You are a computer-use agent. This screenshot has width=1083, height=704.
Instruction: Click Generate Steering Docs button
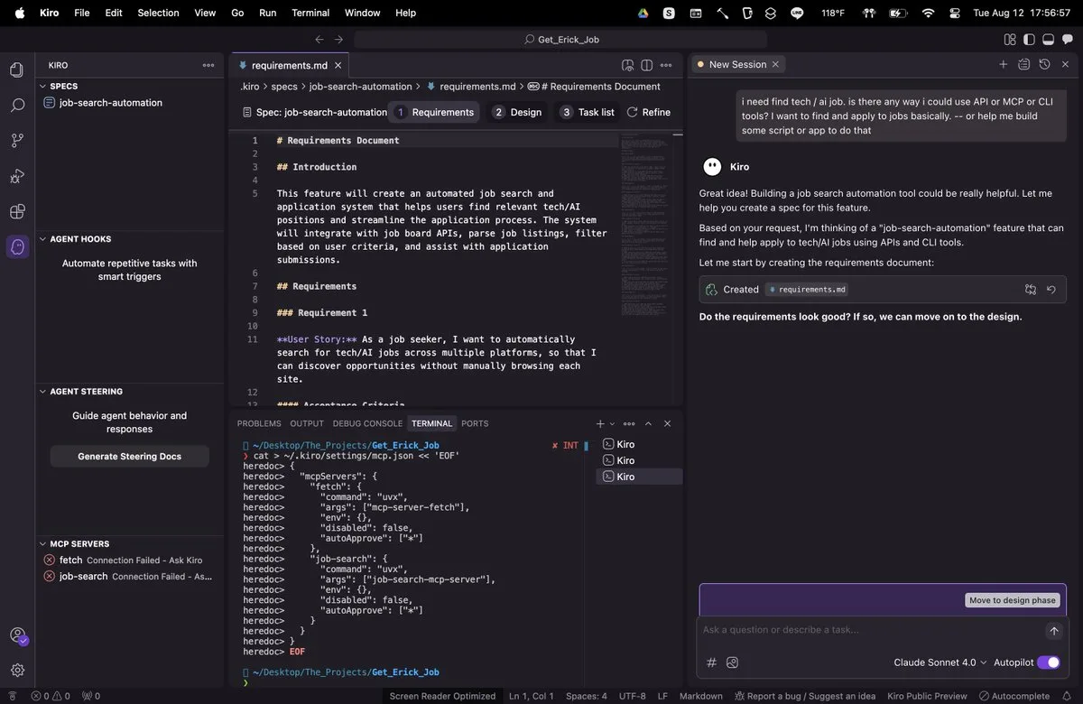[129, 457]
